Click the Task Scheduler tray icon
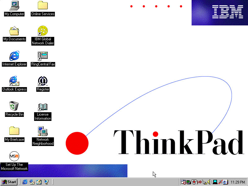 click(x=184, y=182)
